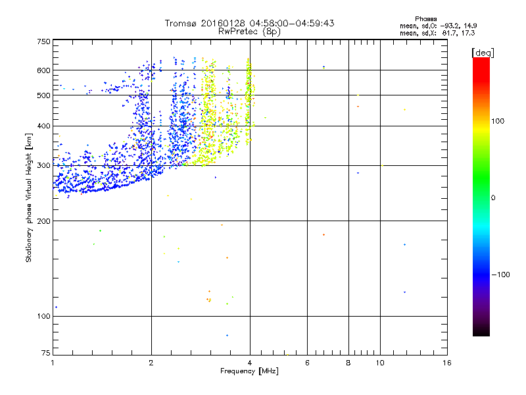
Task: Click the y-axis tick label "750"
Action: point(43,41)
